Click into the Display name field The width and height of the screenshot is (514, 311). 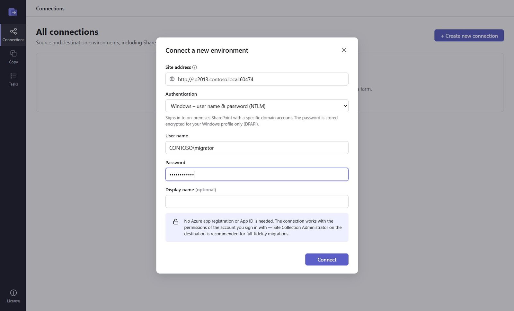[257, 201]
